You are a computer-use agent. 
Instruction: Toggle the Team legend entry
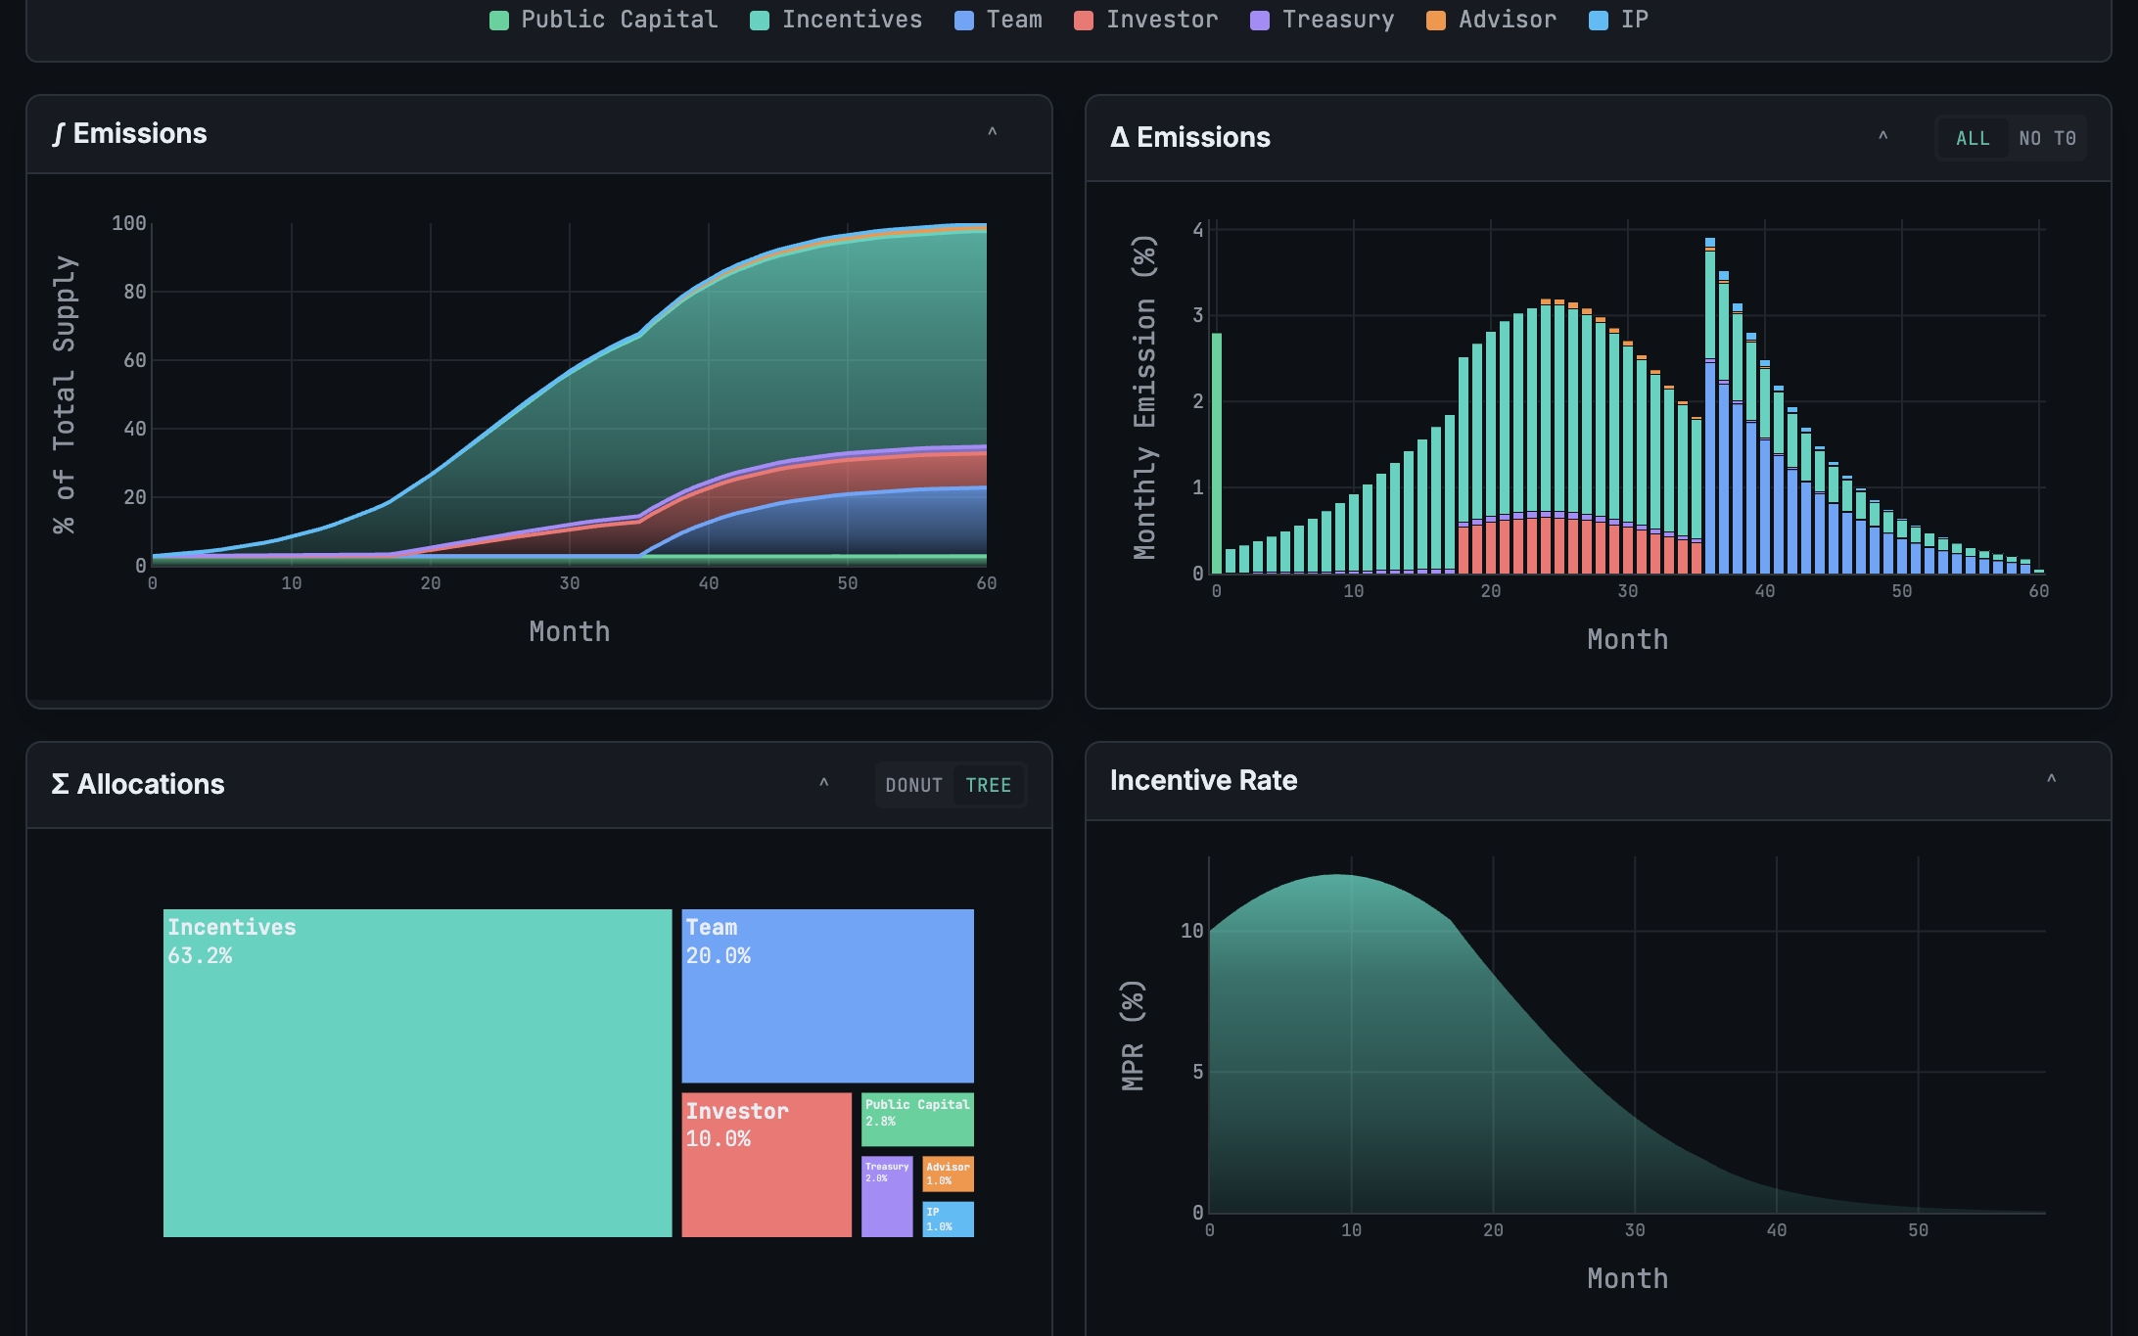tap(999, 20)
